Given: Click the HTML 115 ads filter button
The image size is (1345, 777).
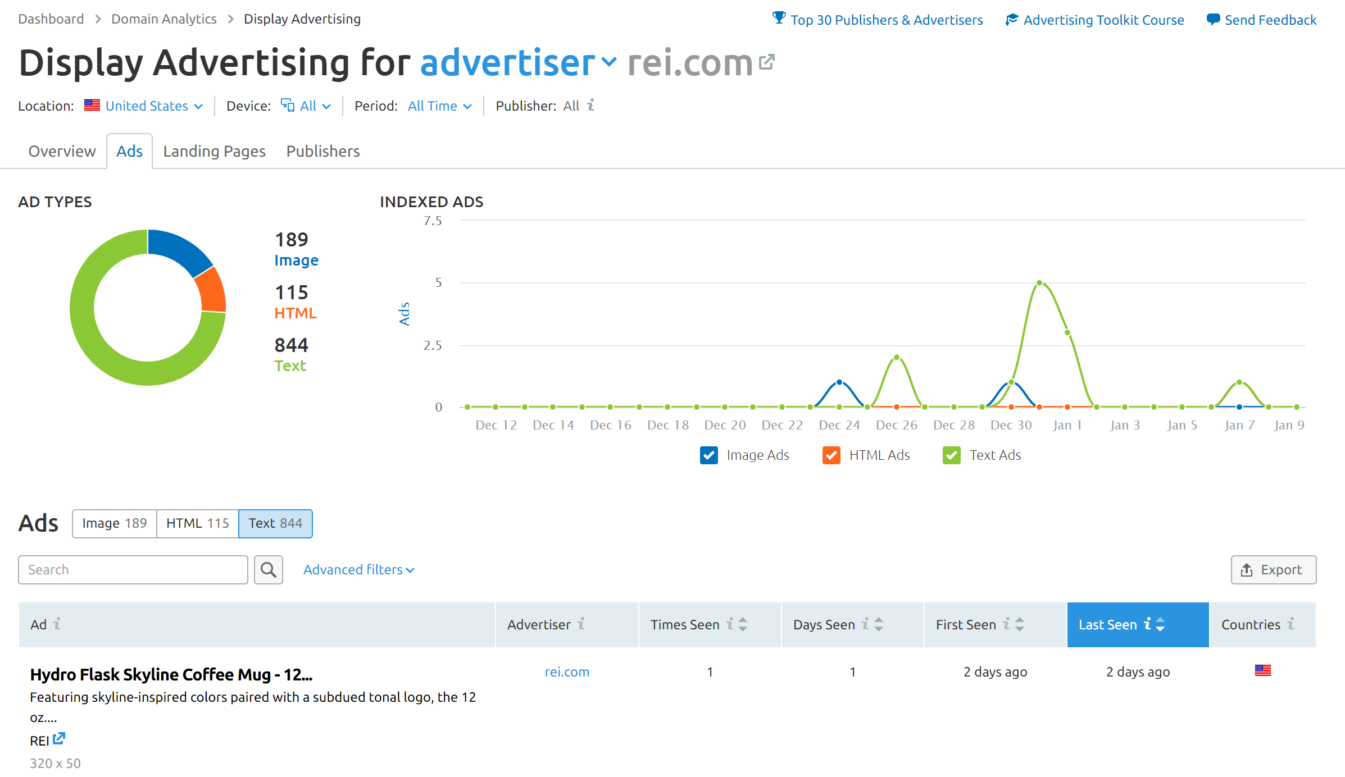Looking at the screenshot, I should [x=198, y=523].
